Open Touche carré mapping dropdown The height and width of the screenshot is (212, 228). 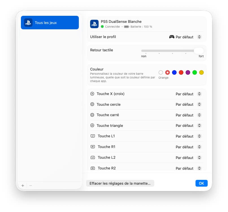tap(199, 115)
